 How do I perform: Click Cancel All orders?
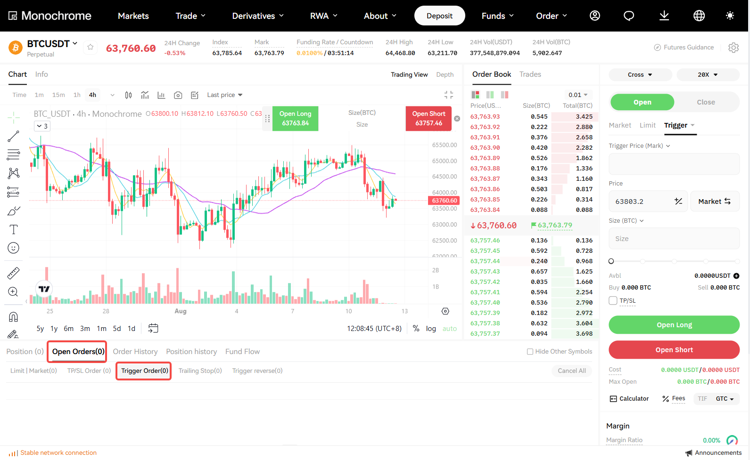572,371
